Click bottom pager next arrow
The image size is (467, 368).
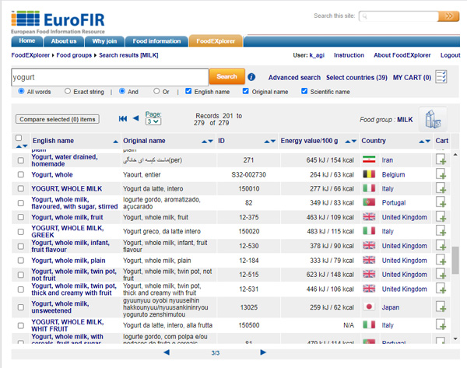[263, 352]
